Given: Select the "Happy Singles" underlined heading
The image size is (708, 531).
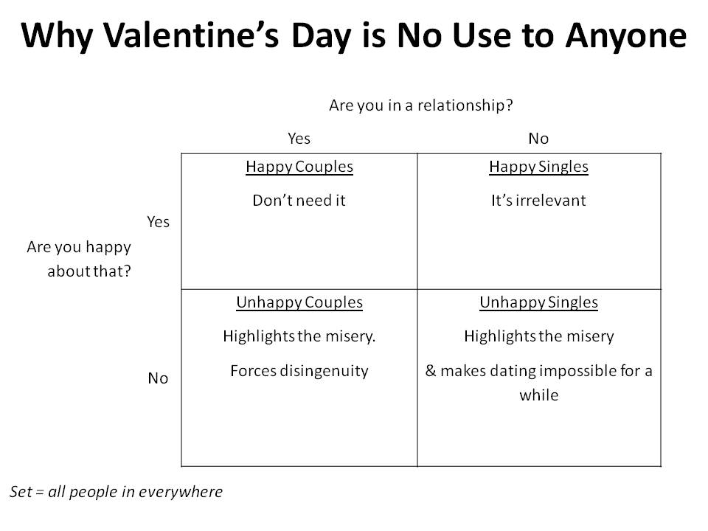Looking at the screenshot, I should (x=538, y=167).
